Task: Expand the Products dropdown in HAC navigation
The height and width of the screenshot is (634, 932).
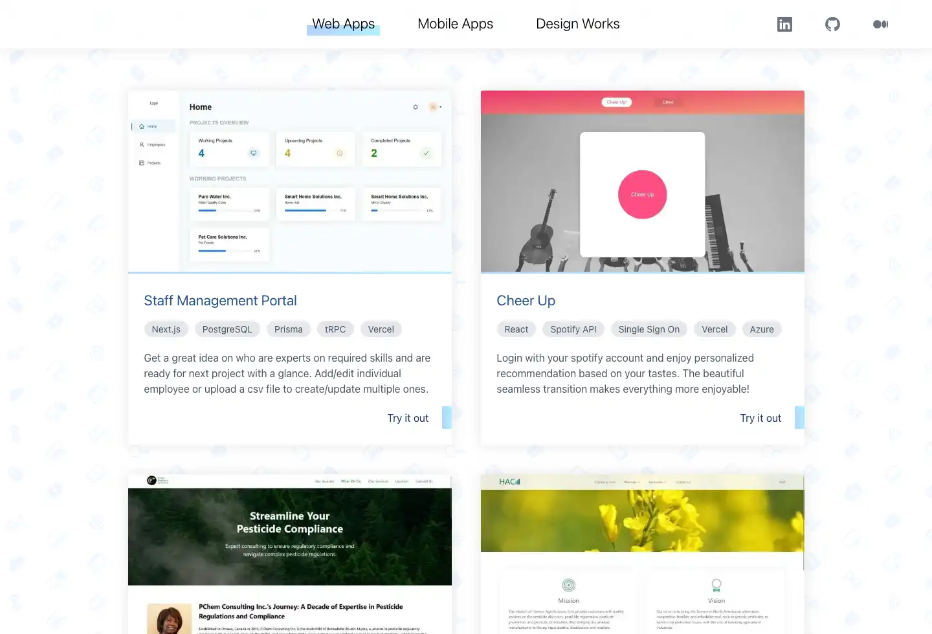Action: point(632,482)
